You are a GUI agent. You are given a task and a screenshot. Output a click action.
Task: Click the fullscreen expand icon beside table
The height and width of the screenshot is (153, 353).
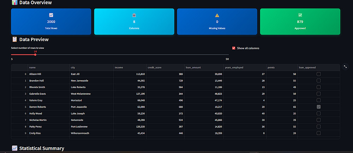click(345, 67)
